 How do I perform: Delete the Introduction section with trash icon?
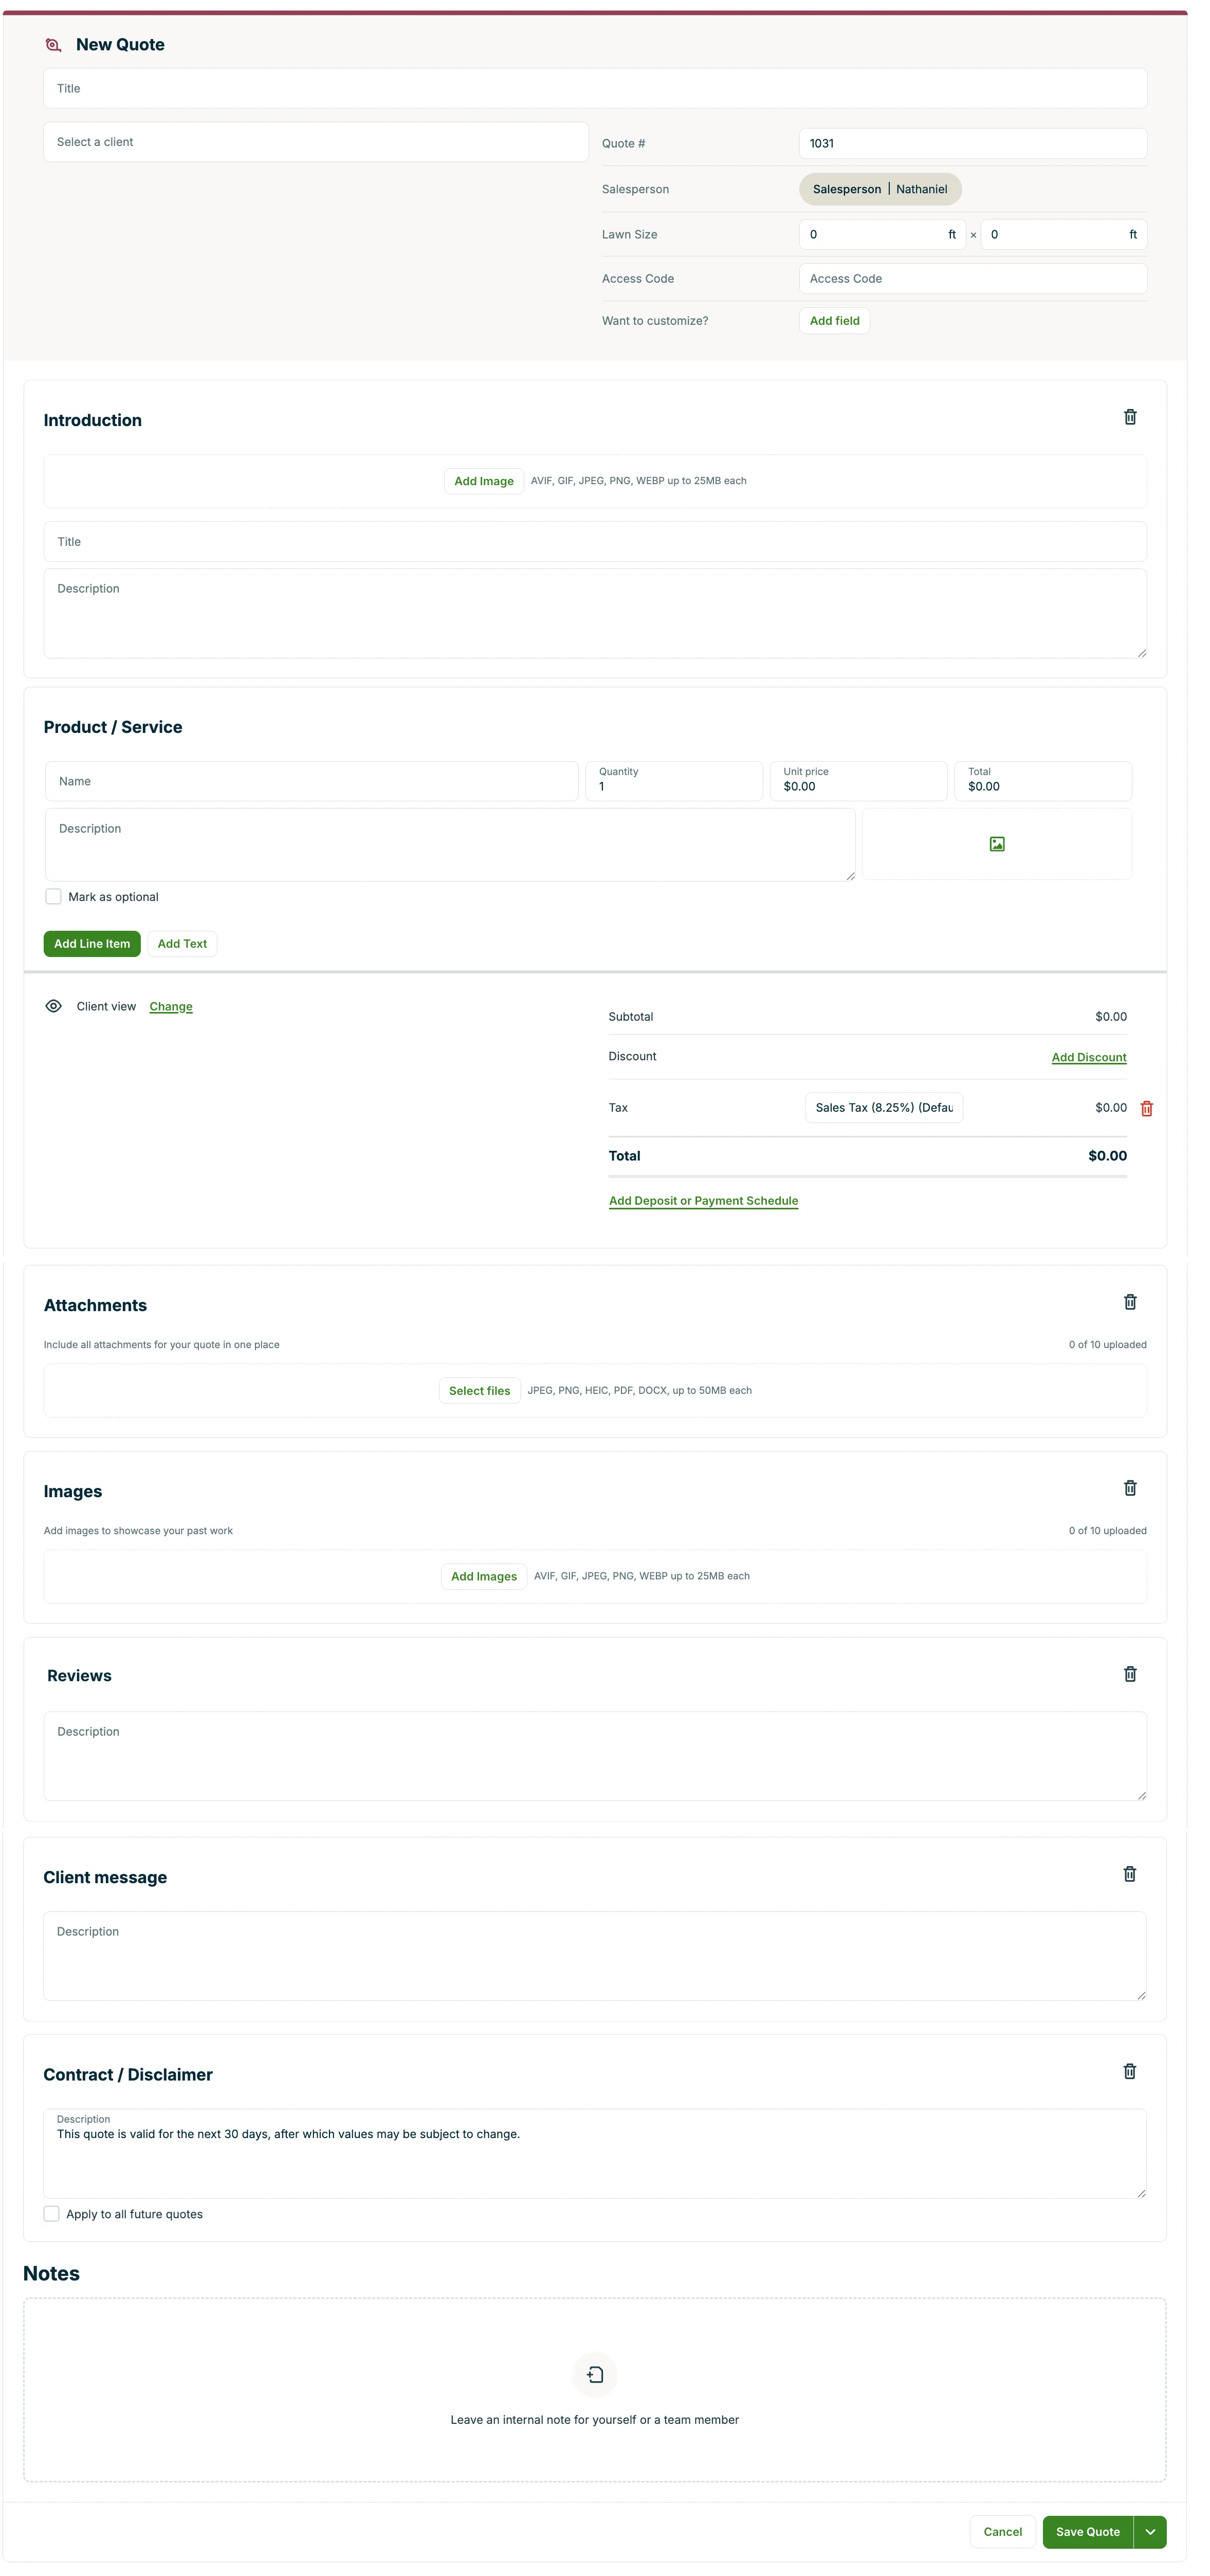click(x=1130, y=417)
